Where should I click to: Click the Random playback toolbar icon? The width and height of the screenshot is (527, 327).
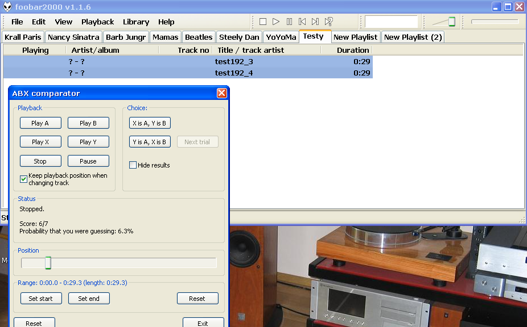point(328,22)
